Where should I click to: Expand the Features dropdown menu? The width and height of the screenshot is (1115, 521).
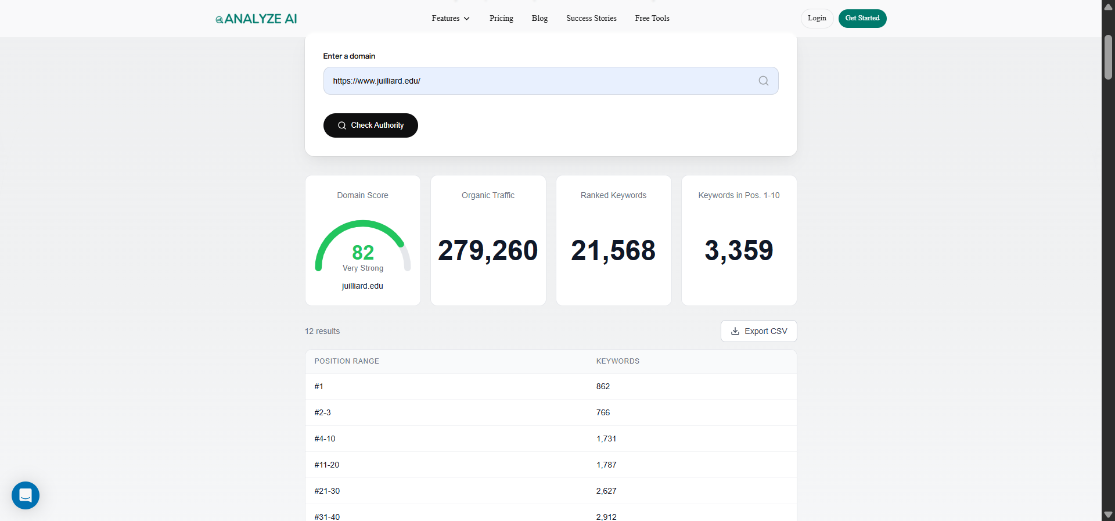(451, 19)
